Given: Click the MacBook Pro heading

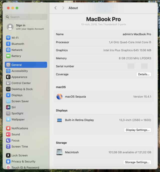Looking at the screenshot, I should pyautogui.click(x=103, y=19).
